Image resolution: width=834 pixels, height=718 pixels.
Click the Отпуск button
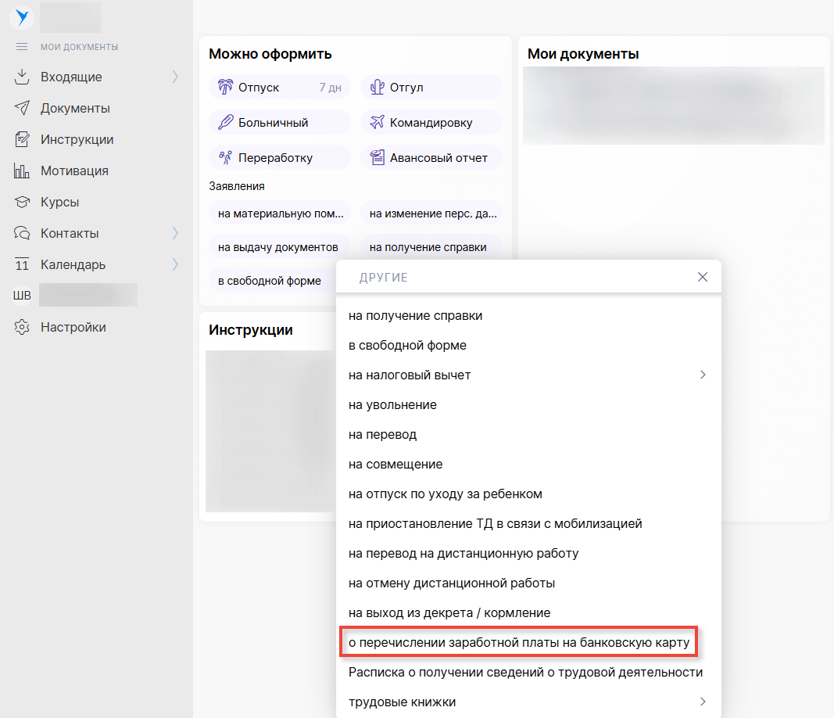279,88
